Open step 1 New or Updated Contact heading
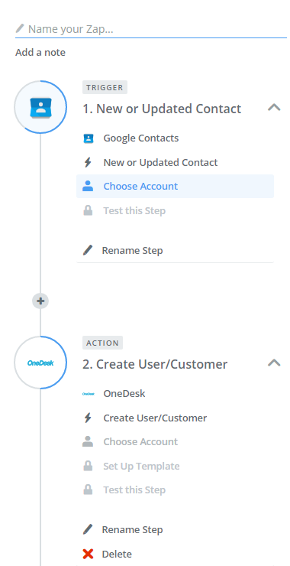Image resolution: width=290 pixels, height=566 pixels. [162, 109]
